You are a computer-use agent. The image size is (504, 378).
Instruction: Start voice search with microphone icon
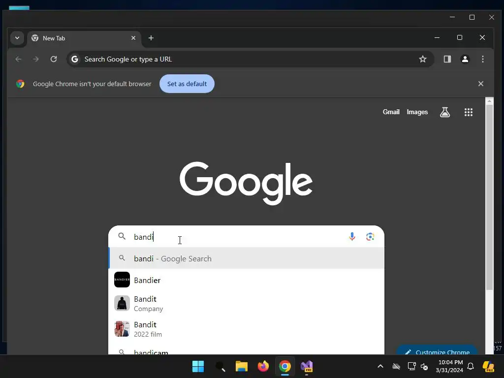click(x=352, y=237)
